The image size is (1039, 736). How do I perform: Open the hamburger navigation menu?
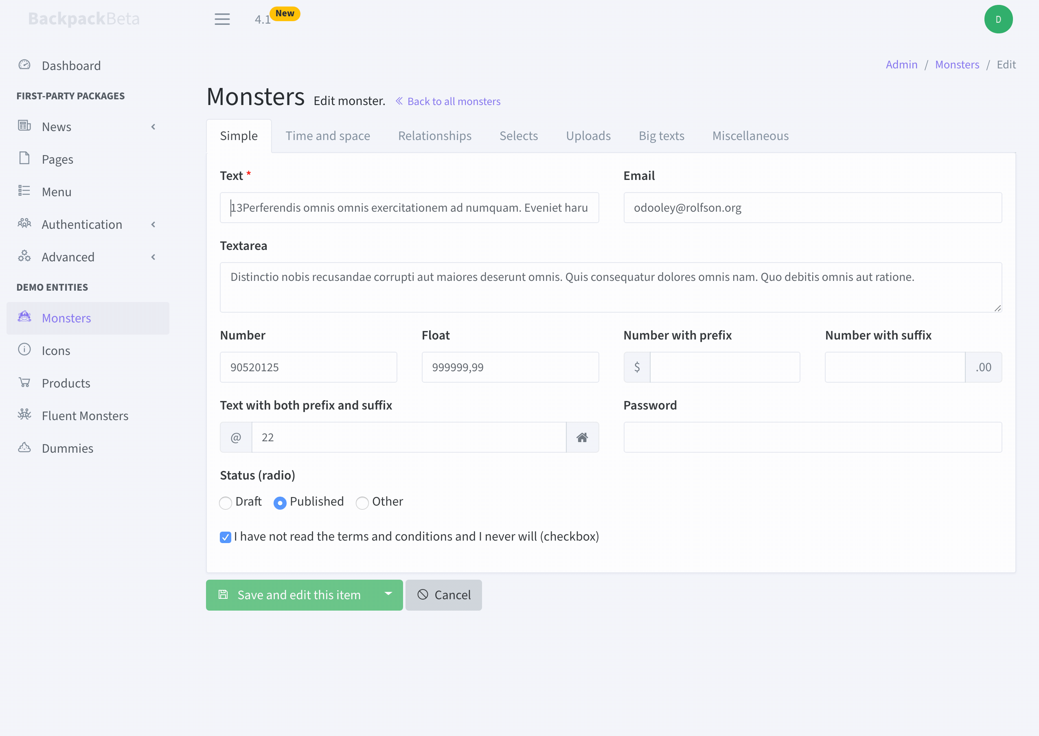coord(222,19)
